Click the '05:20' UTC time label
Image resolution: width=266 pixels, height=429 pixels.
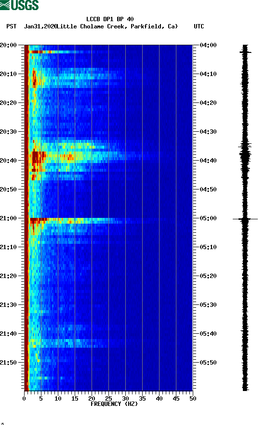point(208,276)
